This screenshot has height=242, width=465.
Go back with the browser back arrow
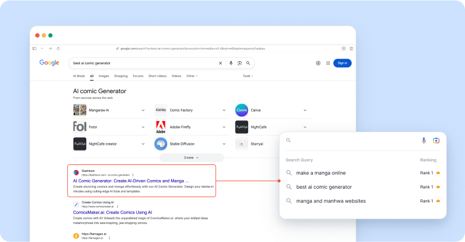[42, 49]
